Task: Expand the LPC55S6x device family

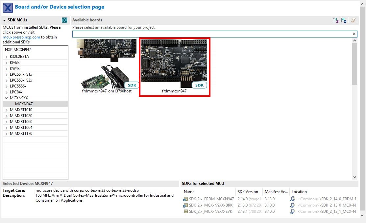Action: point(7,86)
